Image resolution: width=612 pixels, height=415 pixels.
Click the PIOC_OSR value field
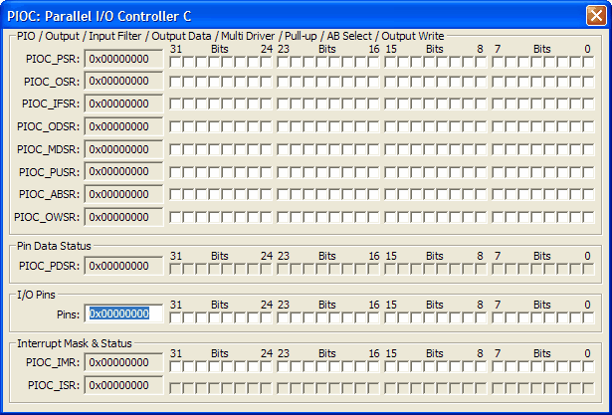123,82
